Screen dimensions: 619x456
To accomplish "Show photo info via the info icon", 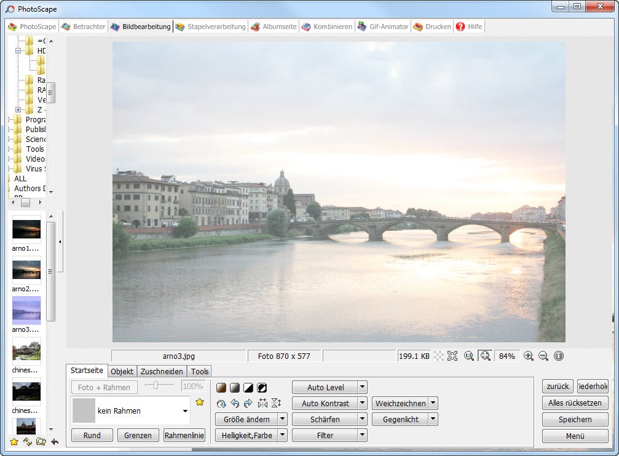I will (559, 356).
